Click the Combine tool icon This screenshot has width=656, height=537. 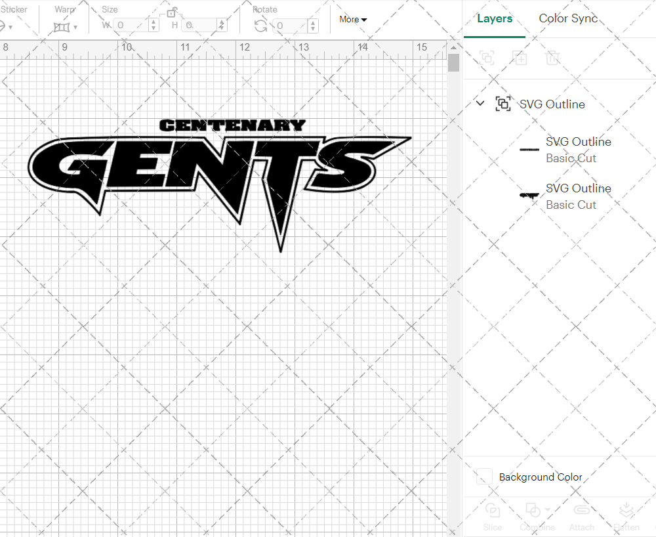[x=533, y=510]
